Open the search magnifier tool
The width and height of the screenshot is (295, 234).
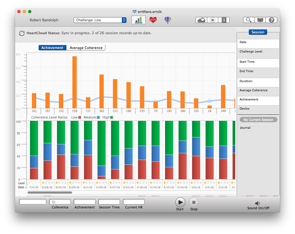(x=249, y=20)
